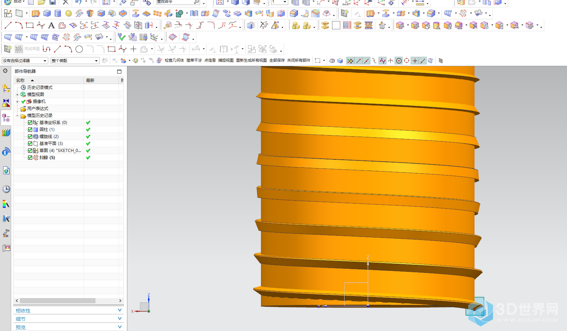This screenshot has width=567, height=331.
Task: Click the white square window icon
Action: tap(336, 25)
